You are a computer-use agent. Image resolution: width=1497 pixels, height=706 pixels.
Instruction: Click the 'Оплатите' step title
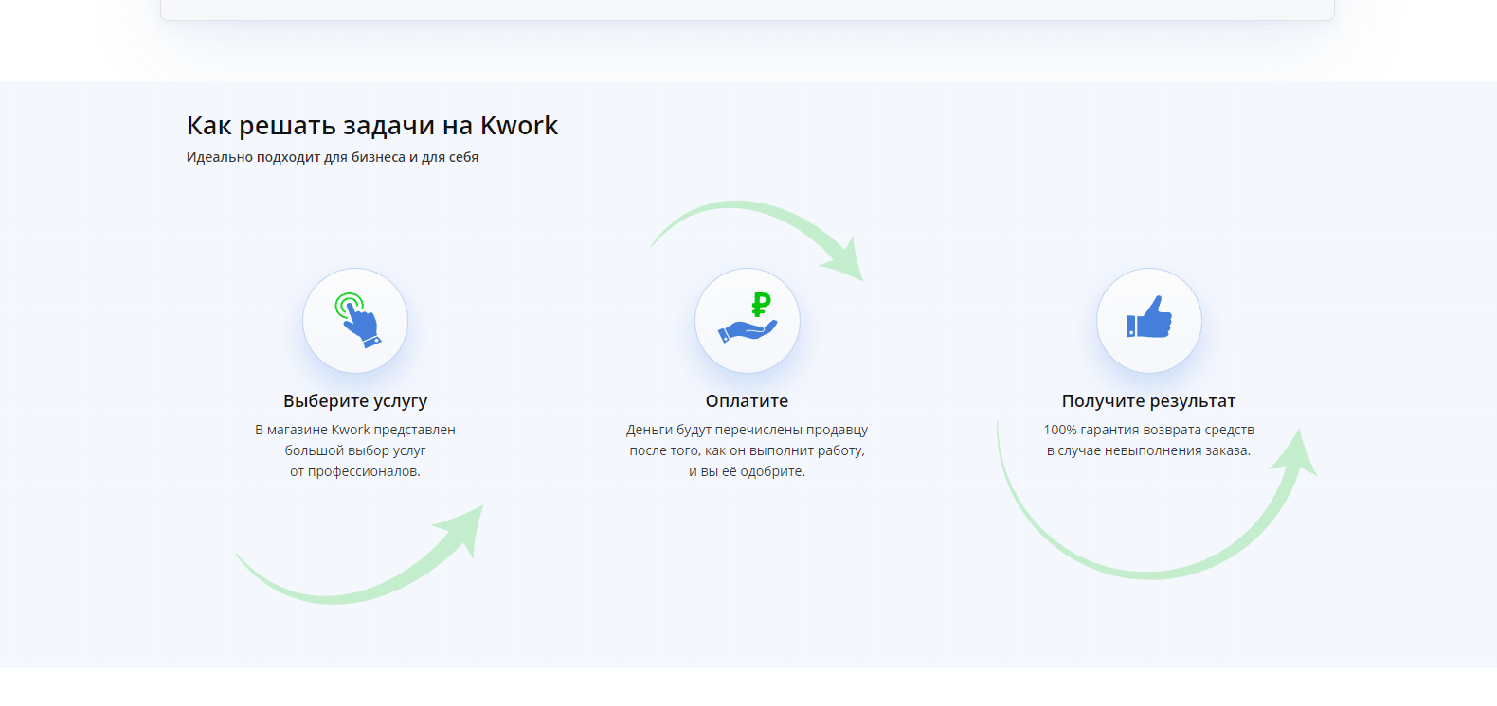748,401
